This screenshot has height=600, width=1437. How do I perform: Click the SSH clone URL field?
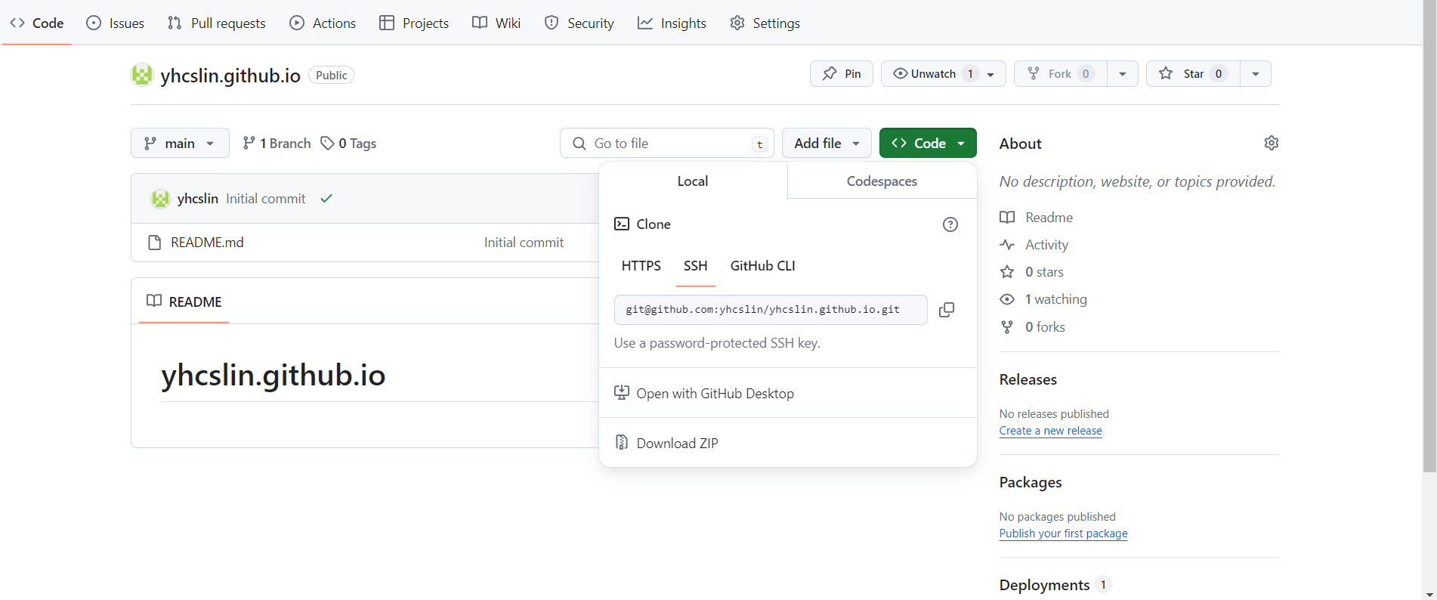click(771, 310)
